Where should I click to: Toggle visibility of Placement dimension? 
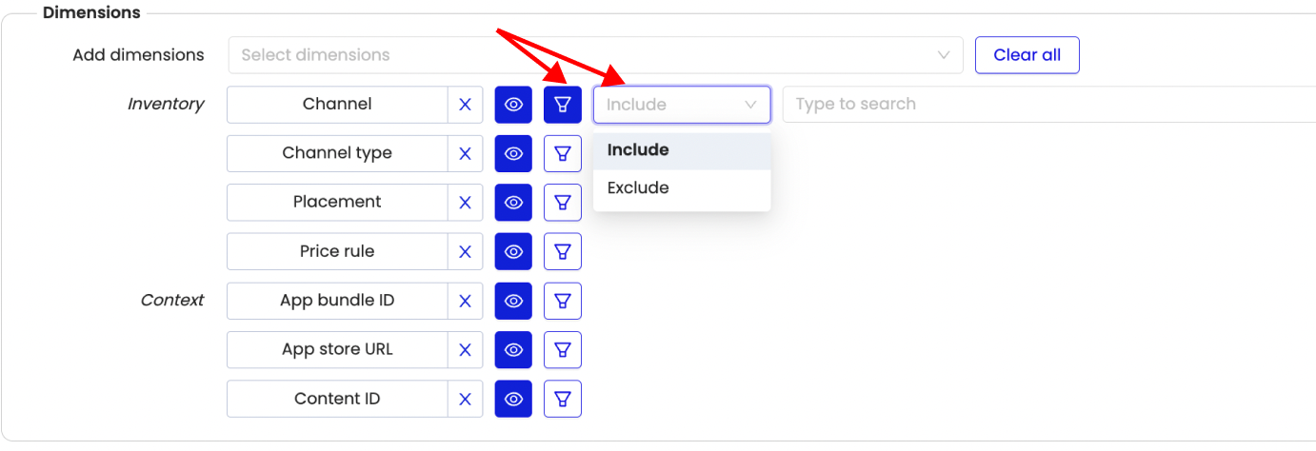pyautogui.click(x=513, y=202)
